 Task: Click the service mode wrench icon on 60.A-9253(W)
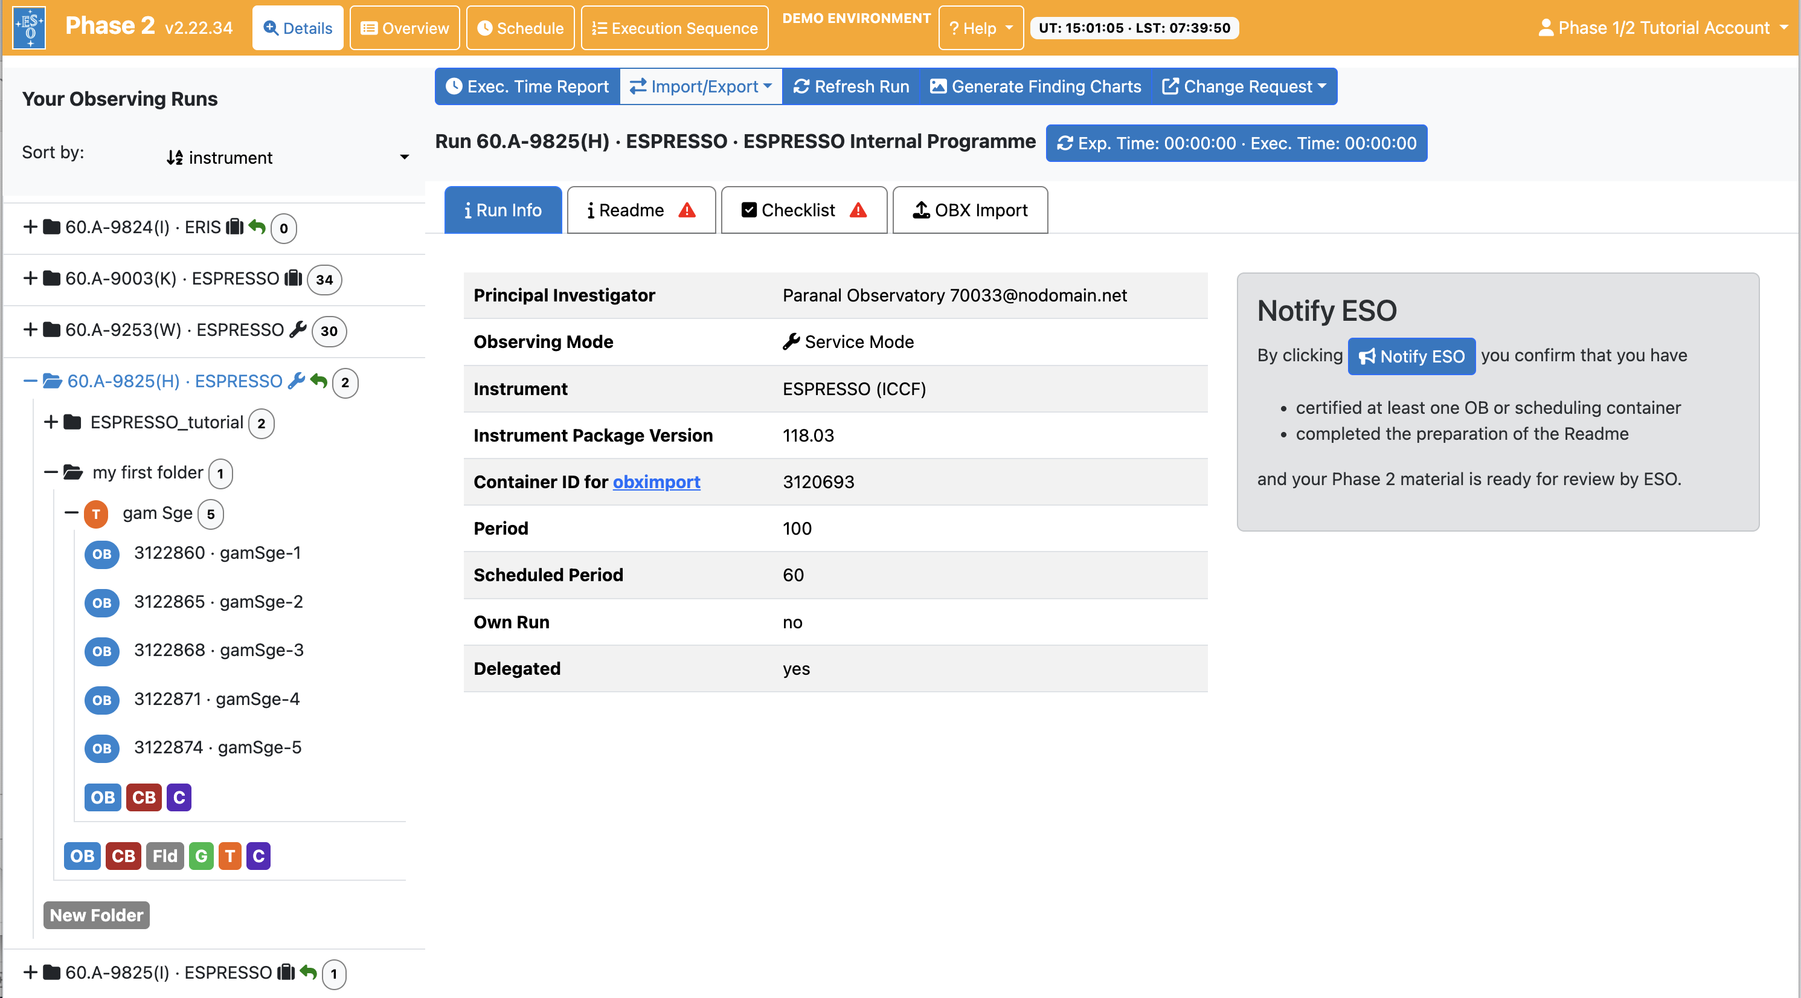[298, 329]
